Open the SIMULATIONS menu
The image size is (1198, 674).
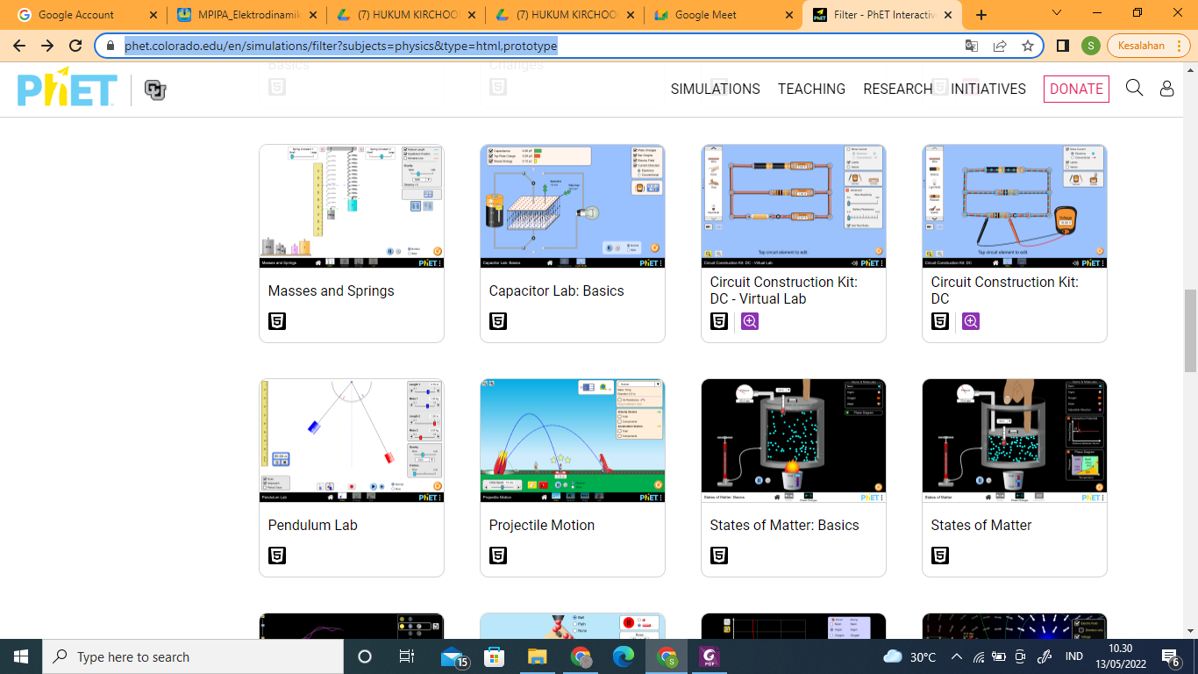coord(715,89)
